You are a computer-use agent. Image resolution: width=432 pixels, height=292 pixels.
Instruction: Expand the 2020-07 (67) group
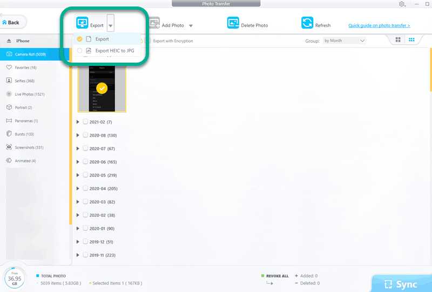(x=78, y=148)
